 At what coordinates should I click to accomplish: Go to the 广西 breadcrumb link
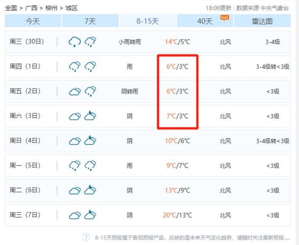[x=31, y=8]
